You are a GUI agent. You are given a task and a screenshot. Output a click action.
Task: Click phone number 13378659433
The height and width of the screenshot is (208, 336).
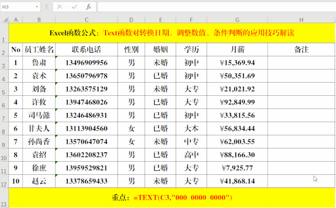tap(86, 181)
